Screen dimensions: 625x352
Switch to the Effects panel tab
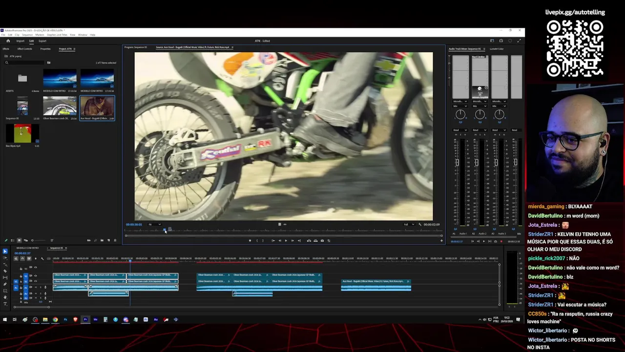pyautogui.click(x=6, y=49)
